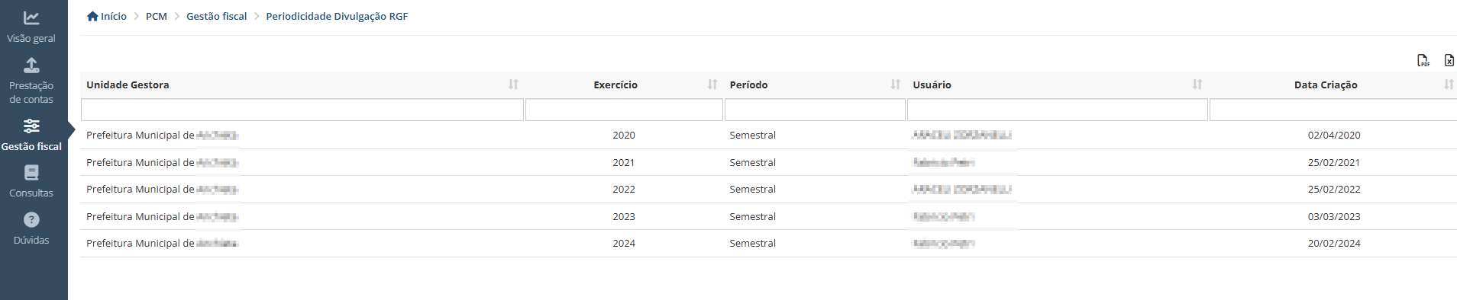Click the Usuário filter field

[1058, 110]
